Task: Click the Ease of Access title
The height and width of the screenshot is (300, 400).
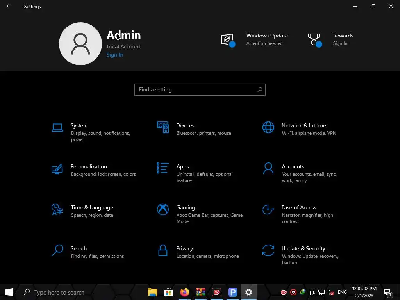Action: click(299, 208)
